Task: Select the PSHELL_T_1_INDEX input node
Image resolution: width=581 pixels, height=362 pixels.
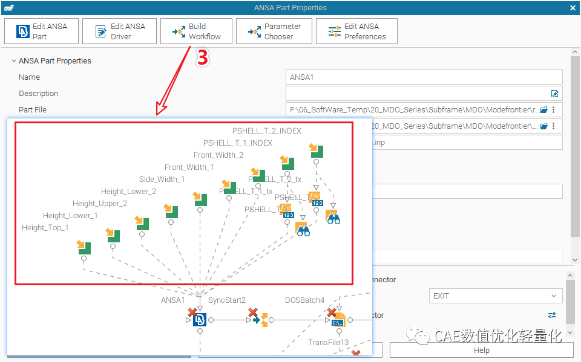Action: 287,163
